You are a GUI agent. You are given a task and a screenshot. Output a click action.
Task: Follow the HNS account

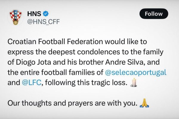click(154, 14)
